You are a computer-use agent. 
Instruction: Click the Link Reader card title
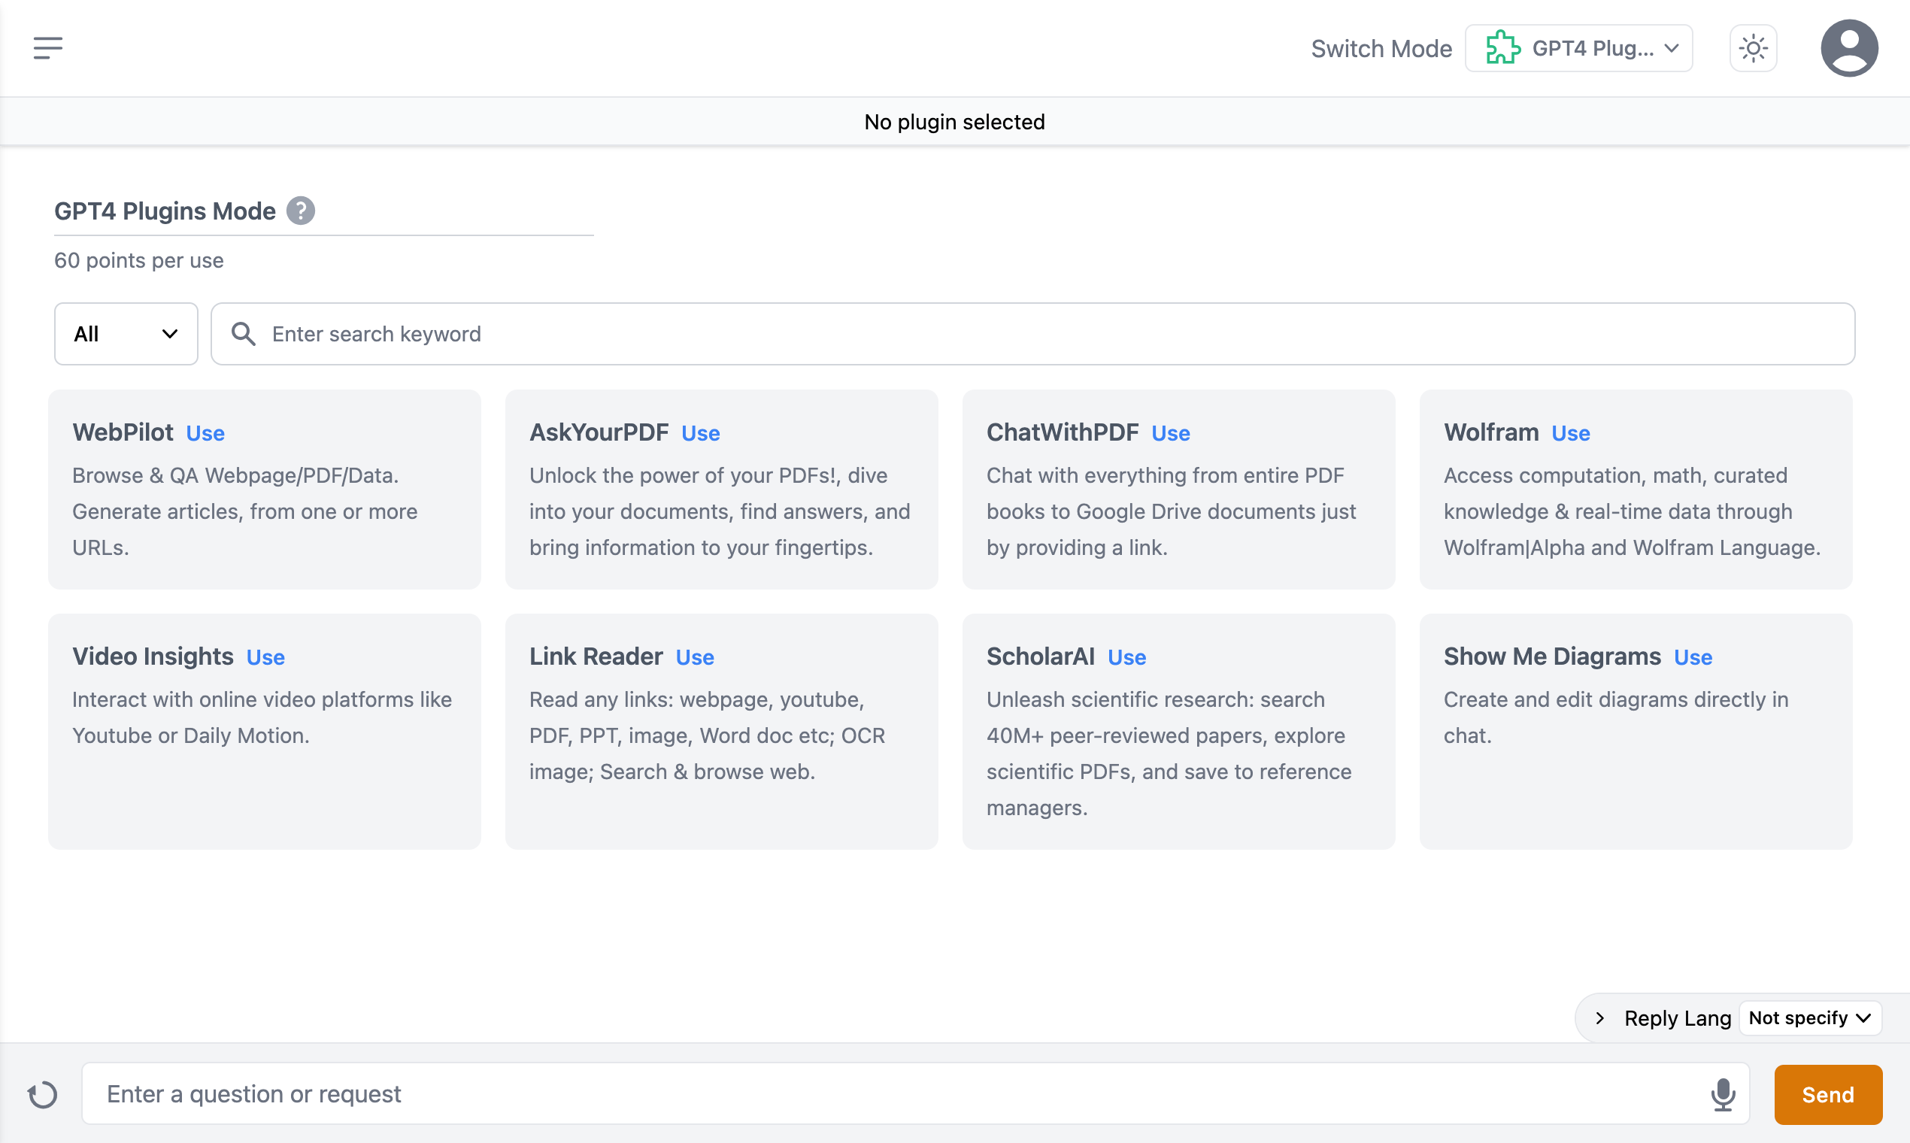tap(596, 656)
